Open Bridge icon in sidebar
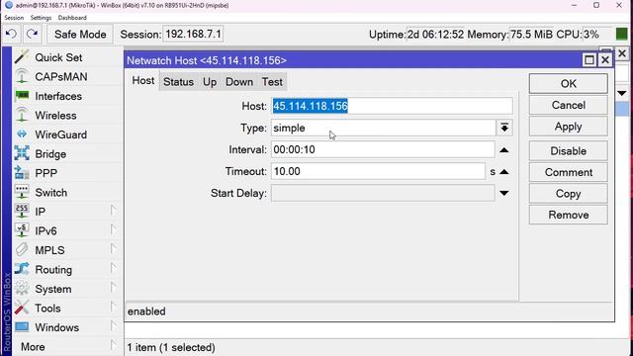633x356 pixels. tap(22, 154)
